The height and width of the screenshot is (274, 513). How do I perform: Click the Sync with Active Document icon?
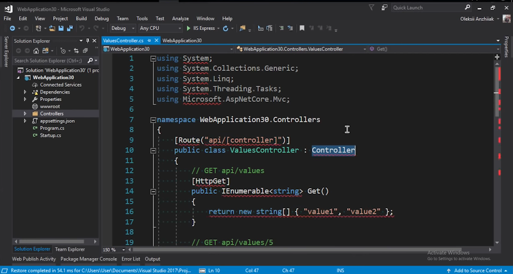coord(76,51)
